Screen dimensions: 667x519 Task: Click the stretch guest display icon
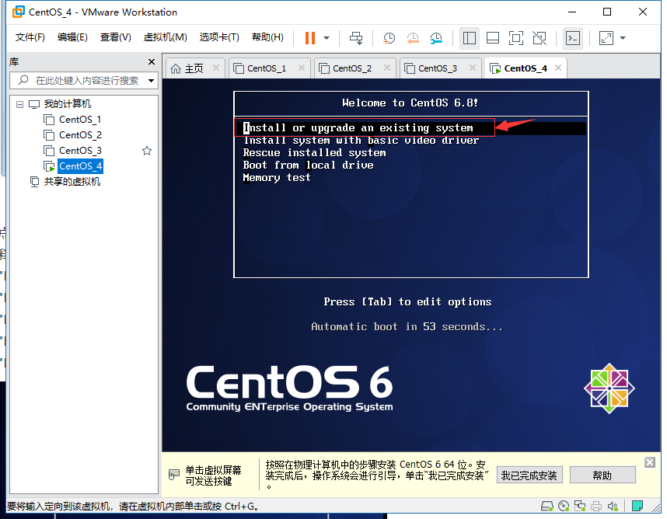pyautogui.click(x=606, y=38)
